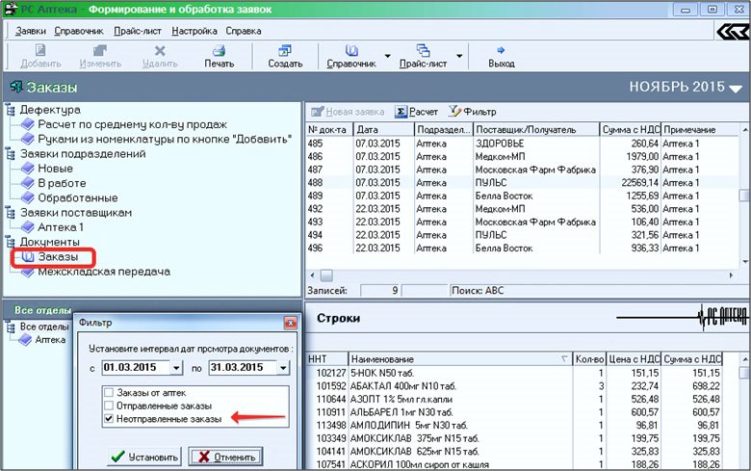Click the Выход exit icon
Screen dimensions: 751x471
pyautogui.click(x=501, y=50)
